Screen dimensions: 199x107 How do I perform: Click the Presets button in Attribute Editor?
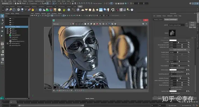(x=192, y=25)
